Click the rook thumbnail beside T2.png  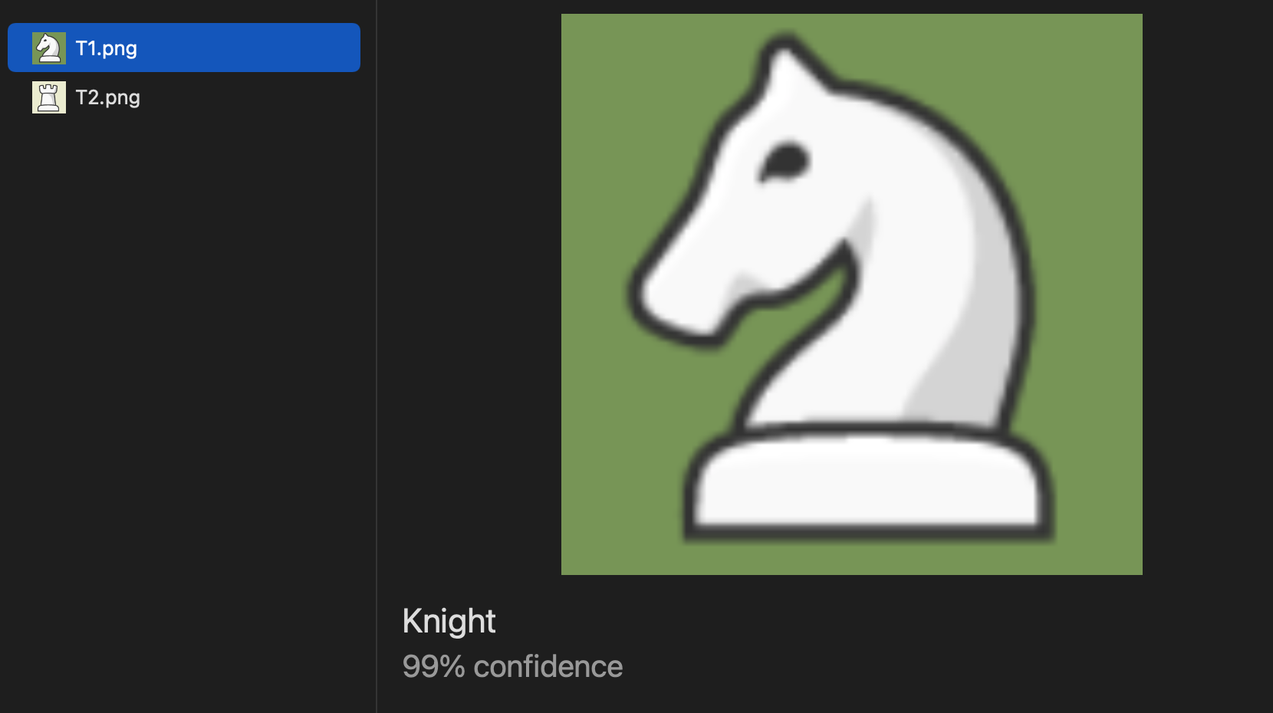click(x=49, y=97)
